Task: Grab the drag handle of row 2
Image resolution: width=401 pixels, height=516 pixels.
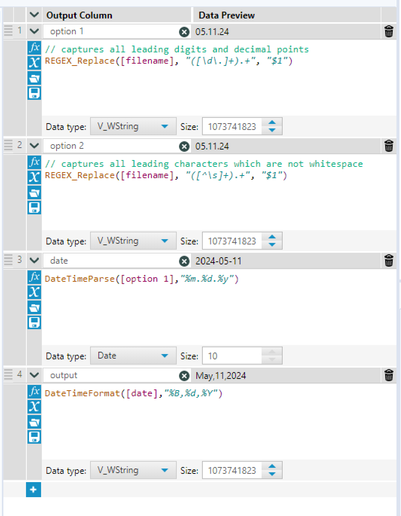Action: [8, 146]
